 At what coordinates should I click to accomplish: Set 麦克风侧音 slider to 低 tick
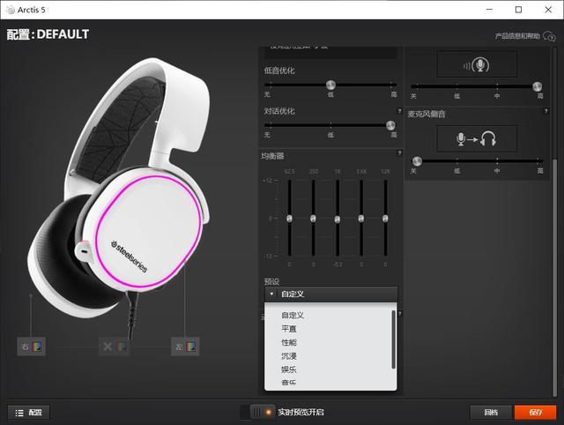coord(456,160)
